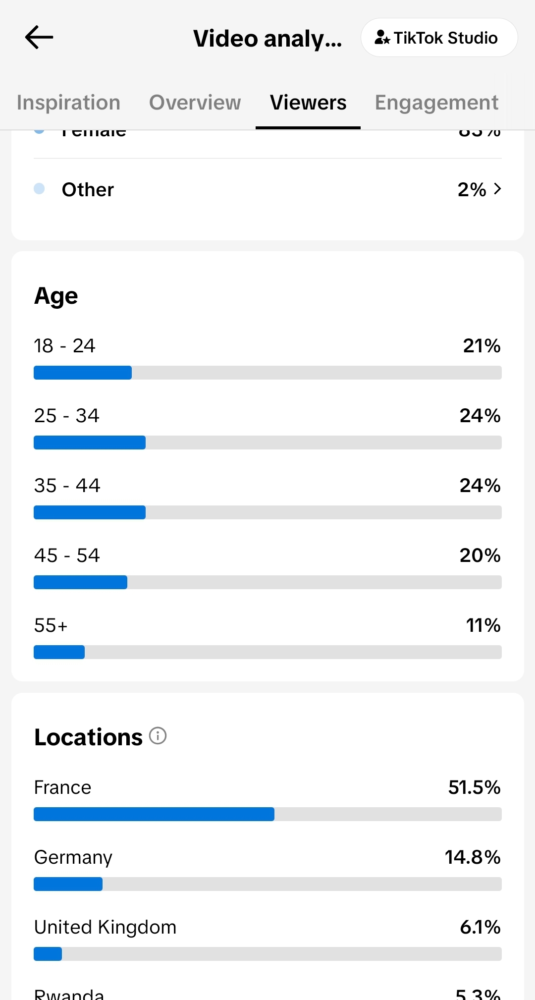Click the Video analytics page title

click(x=267, y=39)
